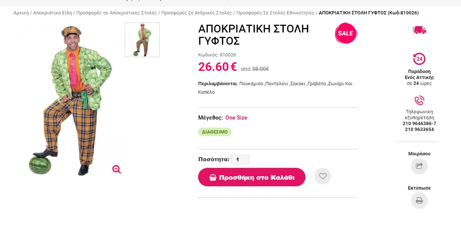461x235 pixels.
Task: Select the One Size option
Action: (236, 118)
